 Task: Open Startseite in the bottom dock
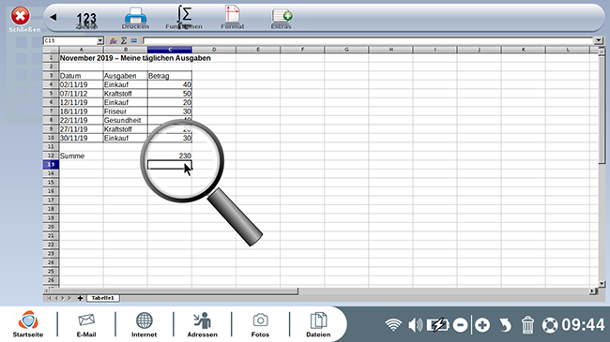click(x=28, y=324)
